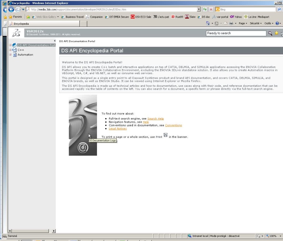Click the address bar URL field
The height and width of the screenshot is (241, 283).
pos(111,9)
